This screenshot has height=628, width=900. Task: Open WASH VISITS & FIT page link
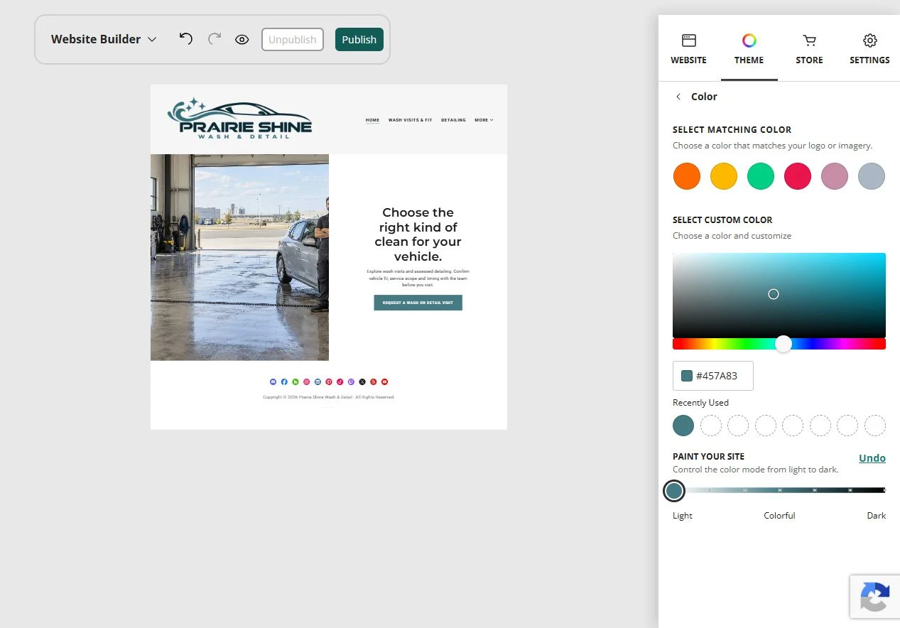click(x=410, y=120)
